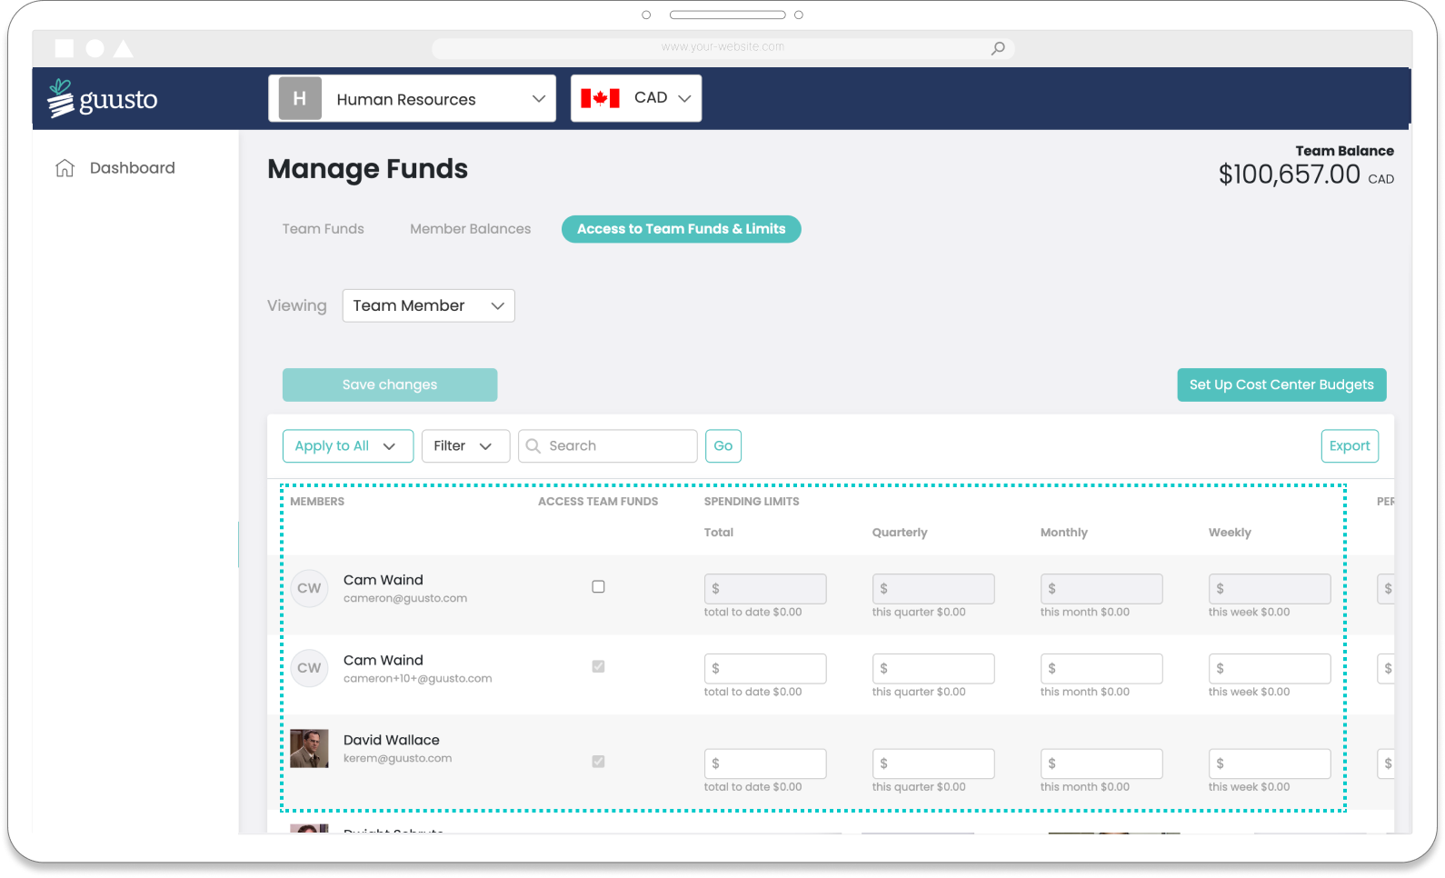Click the Quarterly sub-header
Screen dimensions: 1445x878
coord(900,533)
